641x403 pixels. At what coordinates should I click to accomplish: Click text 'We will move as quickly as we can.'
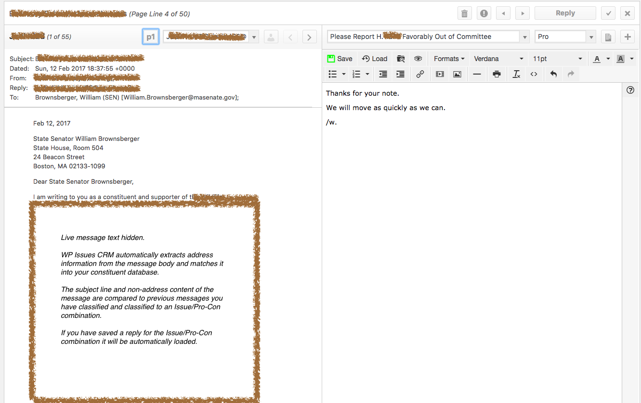(x=386, y=108)
